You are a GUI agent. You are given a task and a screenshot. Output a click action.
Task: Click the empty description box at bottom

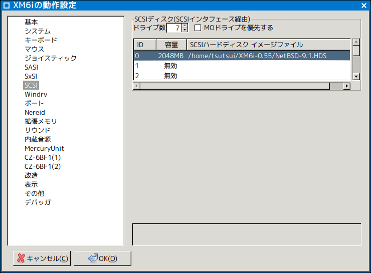[x=247, y=234]
